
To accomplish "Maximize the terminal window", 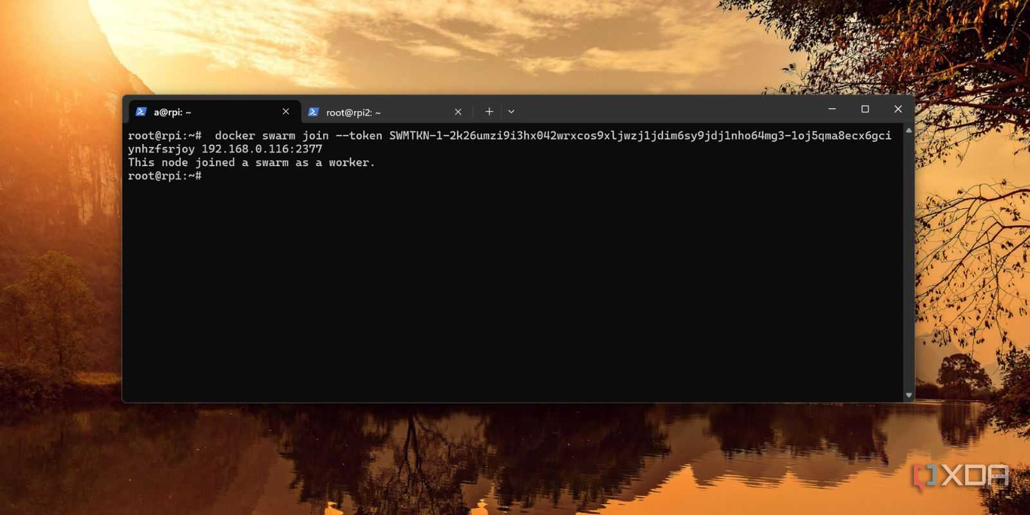I will [865, 109].
